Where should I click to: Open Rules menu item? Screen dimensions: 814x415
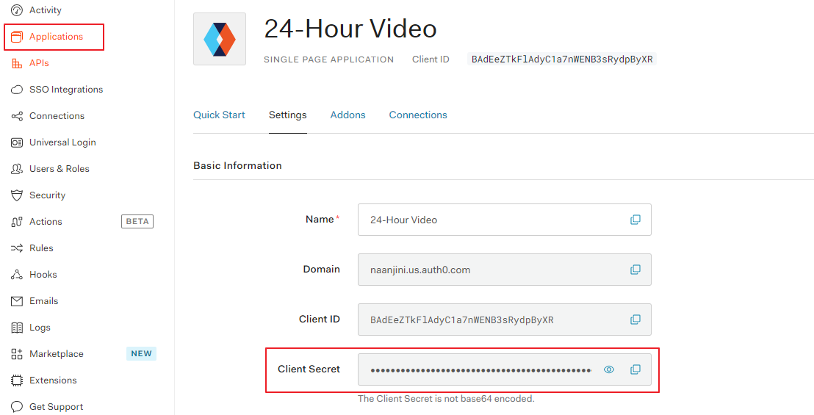tap(41, 248)
